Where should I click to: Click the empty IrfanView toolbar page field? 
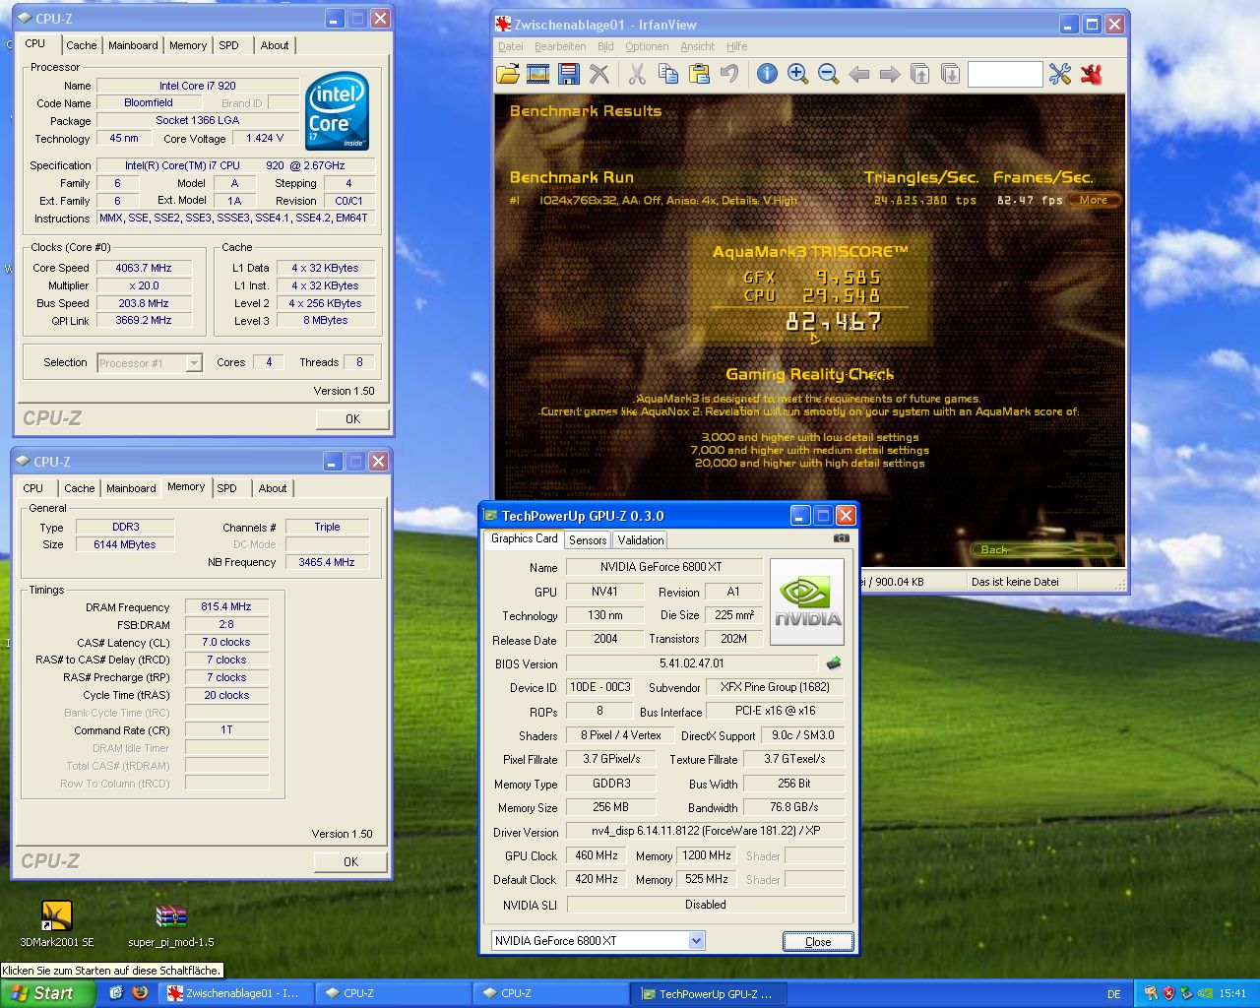(1004, 74)
